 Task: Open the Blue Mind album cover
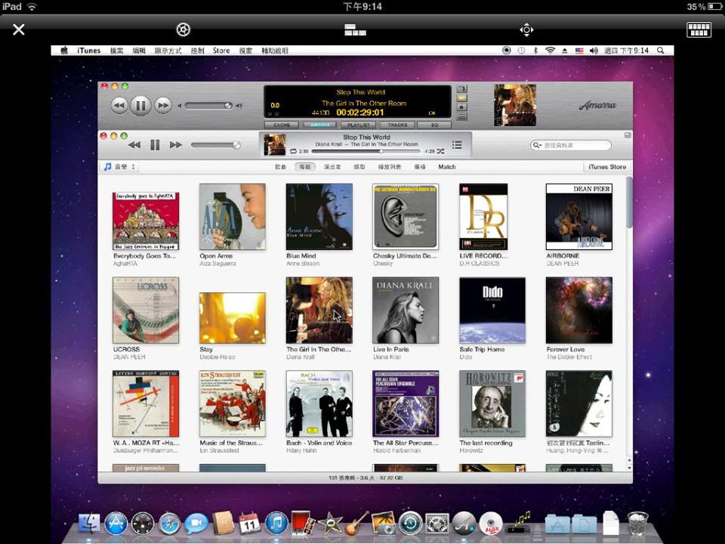click(x=319, y=217)
